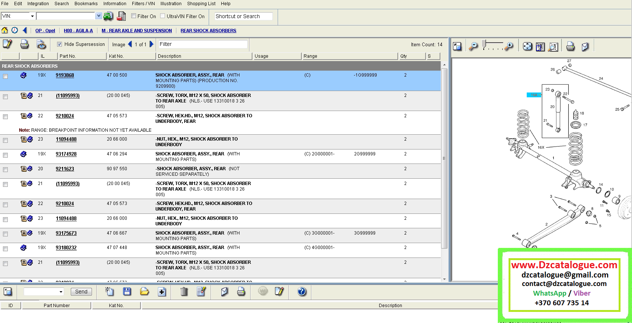Open the Shopping List menu
Screen dimensions: 632x323
pos(201,4)
